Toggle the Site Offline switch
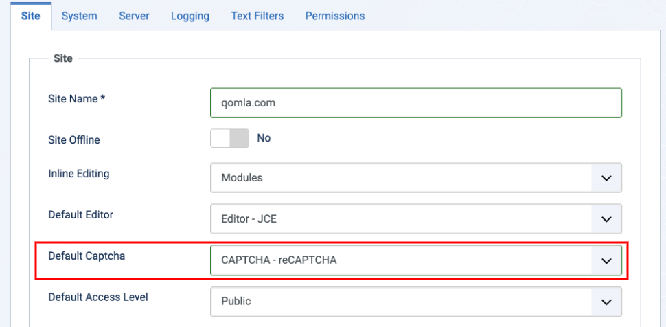Viewport: 666px width, 327px height. pyautogui.click(x=229, y=138)
